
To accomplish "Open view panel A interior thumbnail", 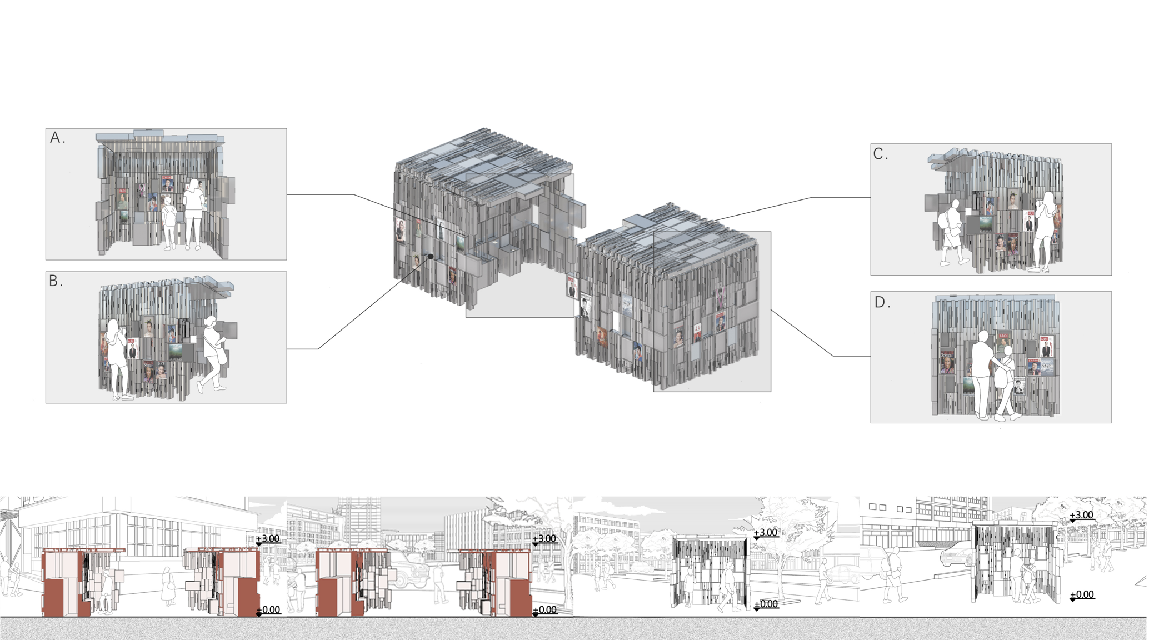I will tap(166, 194).
